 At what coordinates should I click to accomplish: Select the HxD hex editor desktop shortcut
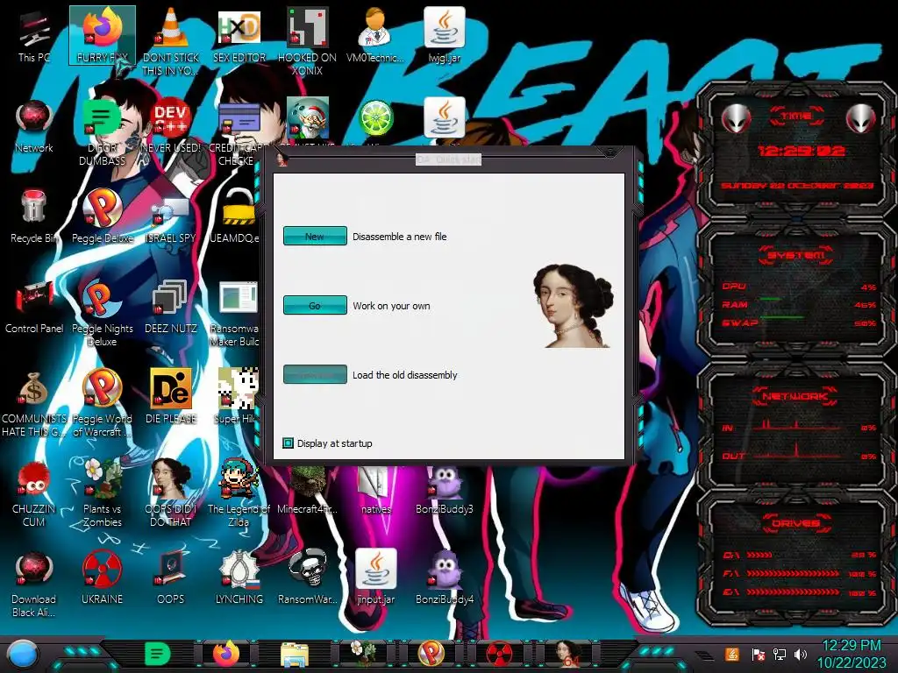pyautogui.click(x=239, y=35)
